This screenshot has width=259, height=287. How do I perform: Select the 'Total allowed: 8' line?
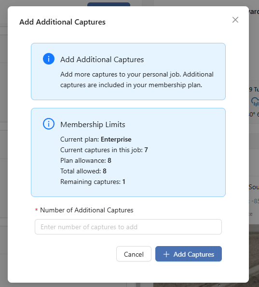tap(83, 171)
